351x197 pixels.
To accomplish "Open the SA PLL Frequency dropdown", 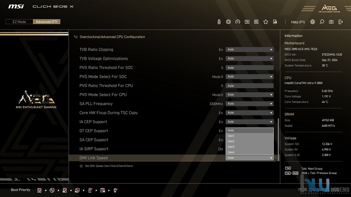I will (250, 104).
